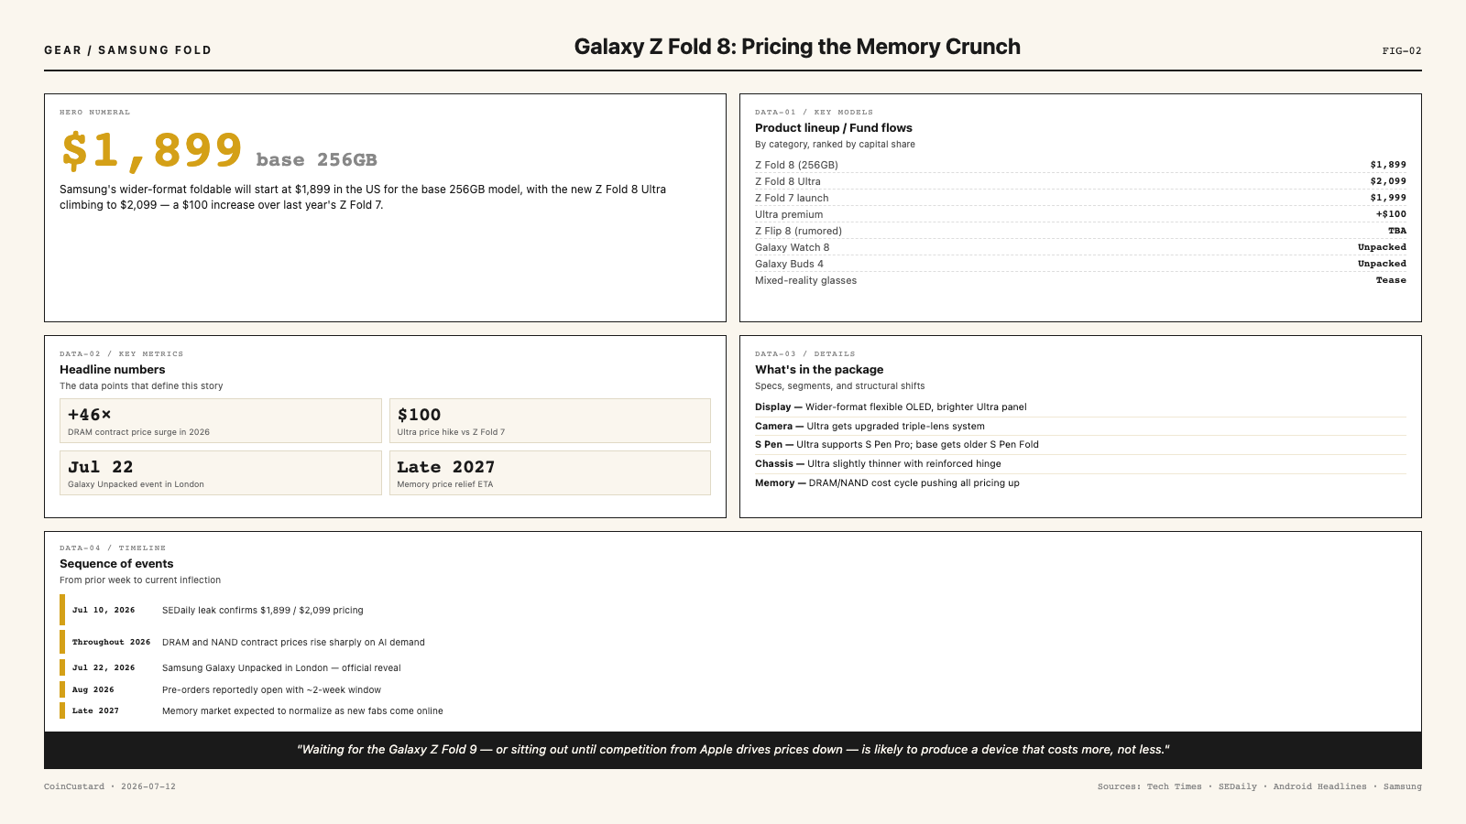The height and width of the screenshot is (824, 1466).
Task: Click the 'Waiting for the Galaxy Z Fold 9' quote banner
Action: 733,750
